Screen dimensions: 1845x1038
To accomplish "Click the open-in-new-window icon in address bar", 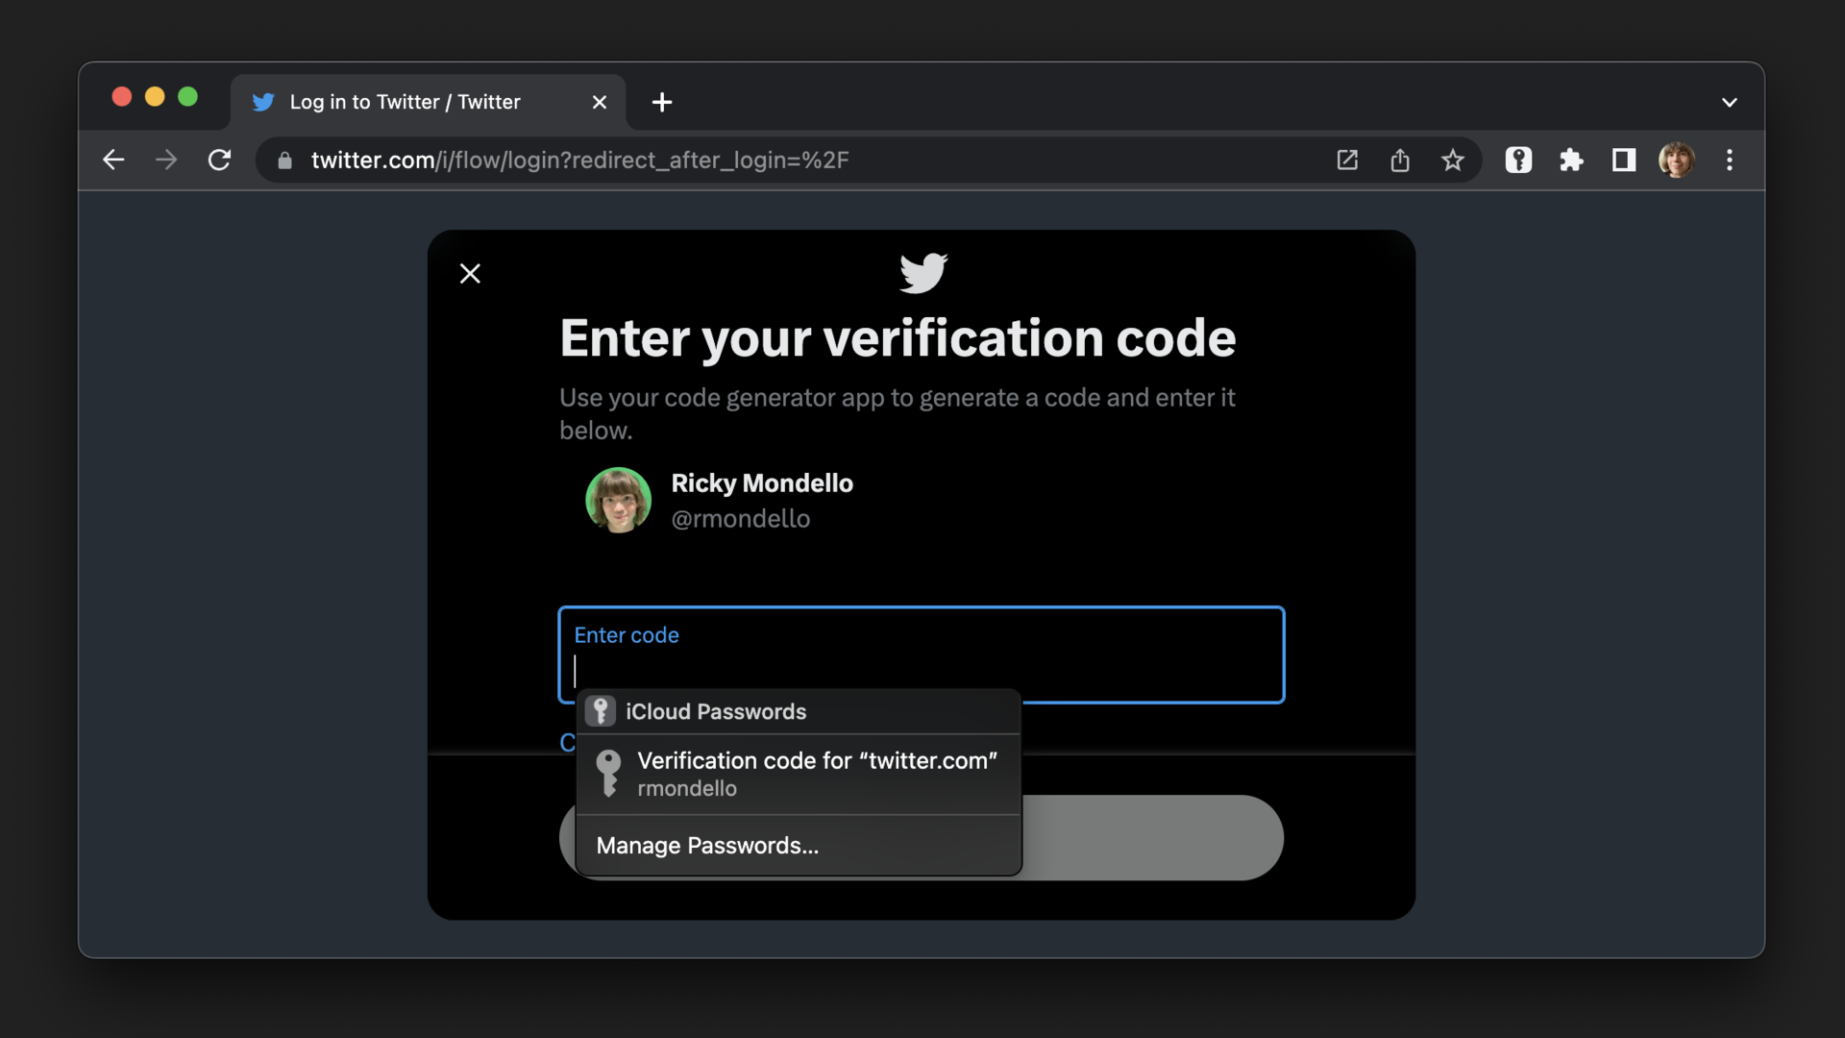I will [x=1347, y=161].
